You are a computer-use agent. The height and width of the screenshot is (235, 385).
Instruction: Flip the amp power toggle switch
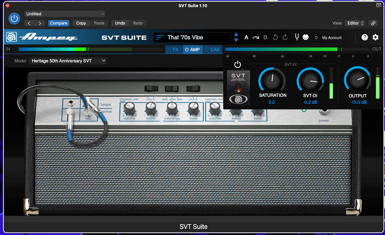(x=324, y=112)
